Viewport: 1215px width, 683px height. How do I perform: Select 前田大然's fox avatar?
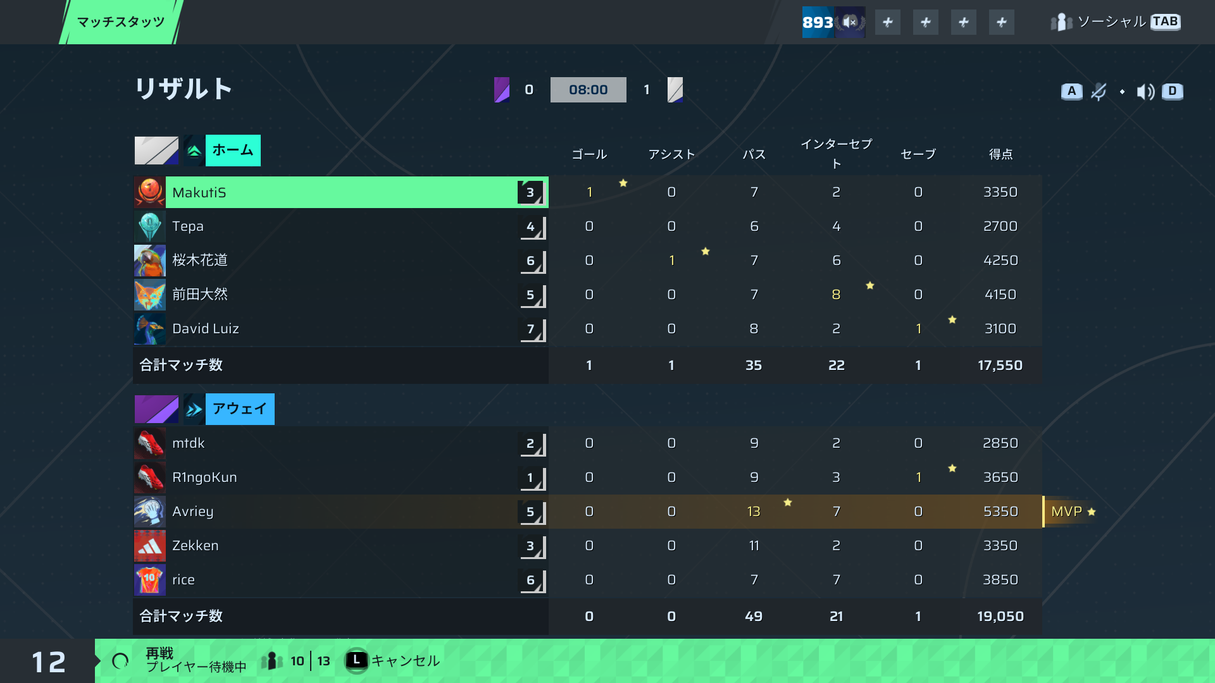pyautogui.click(x=150, y=295)
